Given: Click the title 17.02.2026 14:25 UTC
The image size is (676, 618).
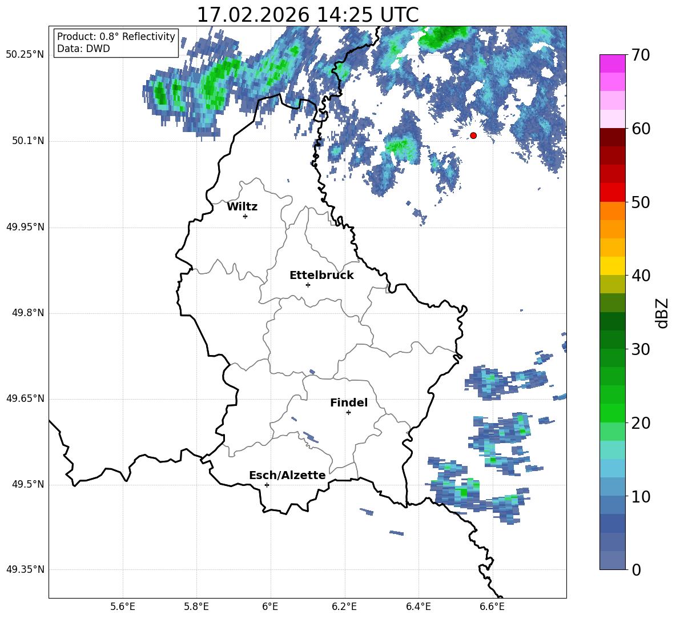Looking at the screenshot, I should pos(308,15).
